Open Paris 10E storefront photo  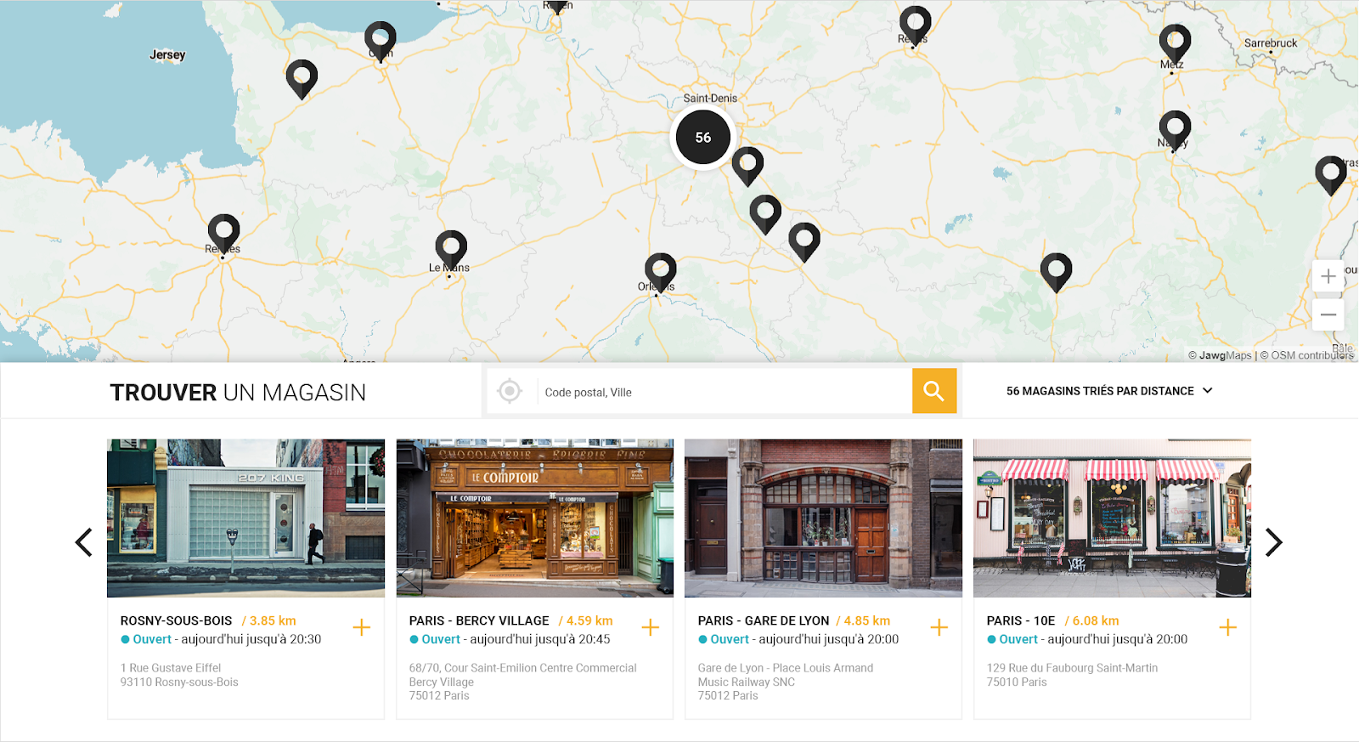click(1112, 518)
